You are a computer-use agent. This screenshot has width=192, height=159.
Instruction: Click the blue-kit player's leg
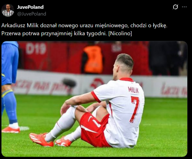(10, 106)
